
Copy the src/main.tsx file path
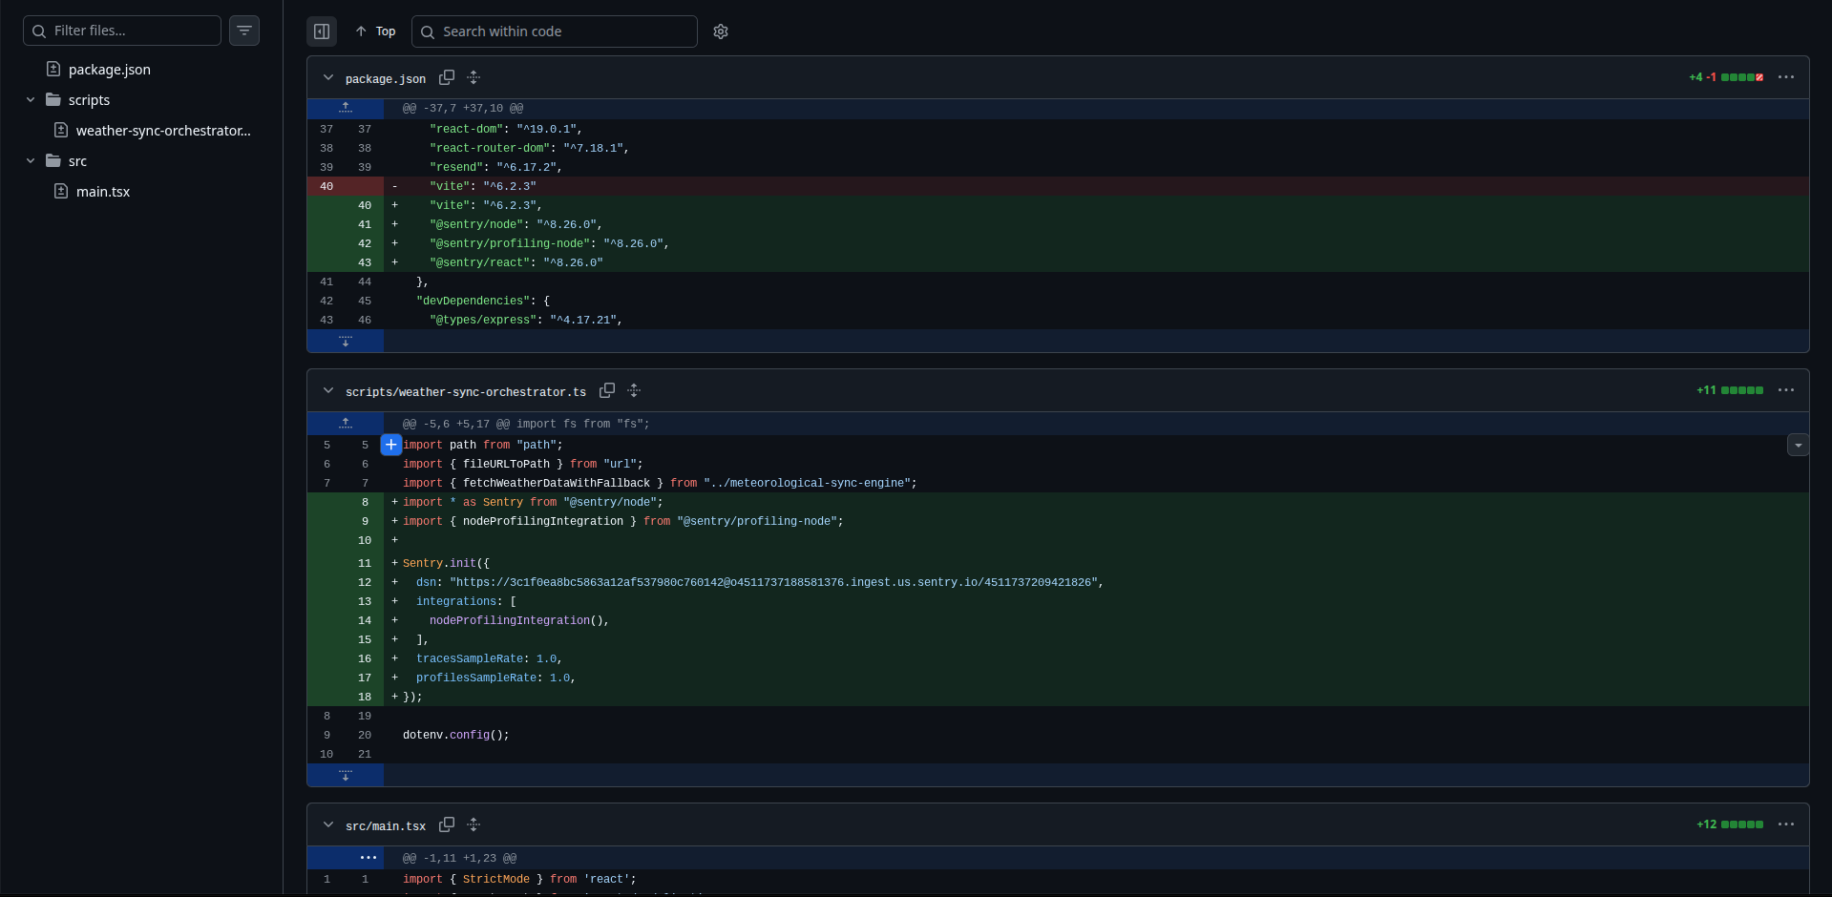pos(447,824)
